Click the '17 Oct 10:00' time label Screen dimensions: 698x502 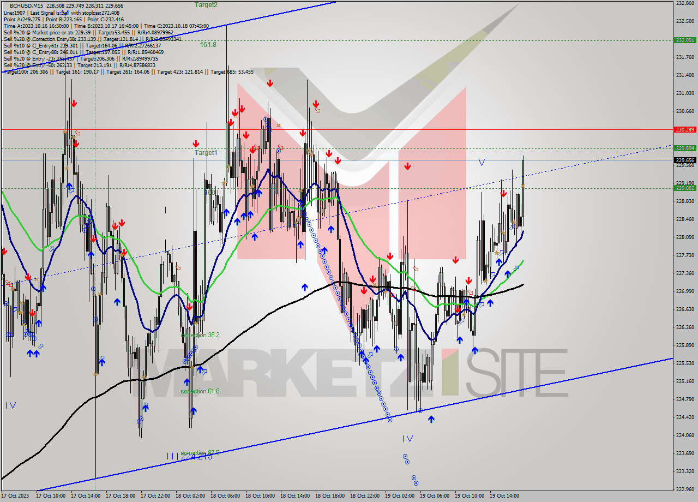pos(51,496)
